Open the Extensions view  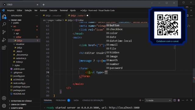pos(4,48)
